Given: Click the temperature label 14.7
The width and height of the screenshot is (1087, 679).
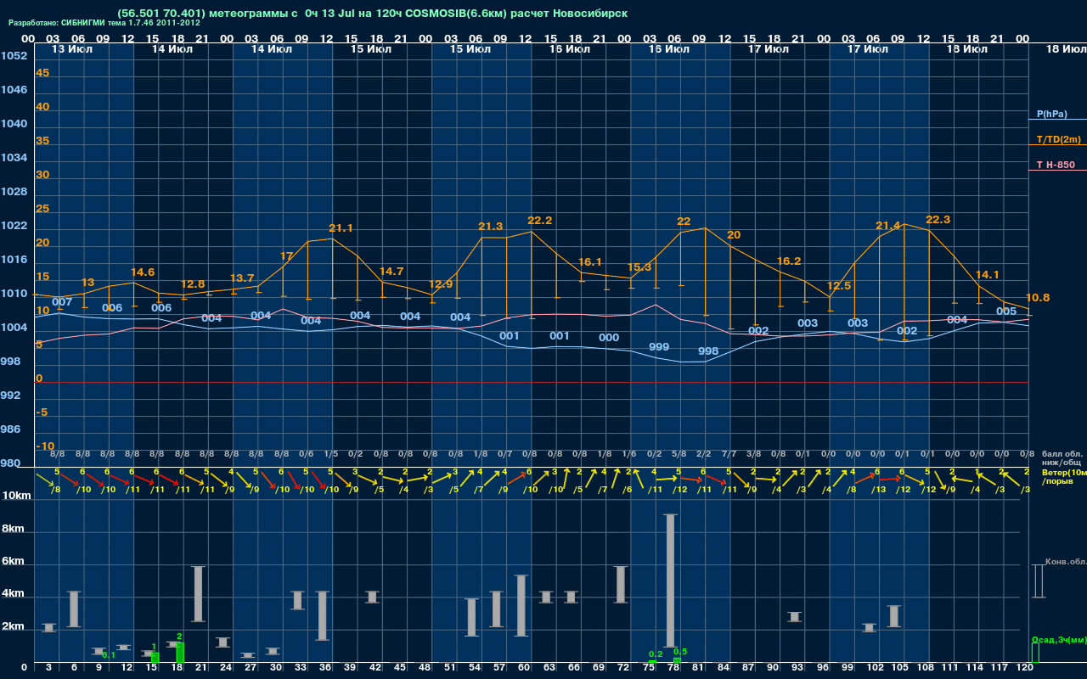Looking at the screenshot, I should (391, 272).
